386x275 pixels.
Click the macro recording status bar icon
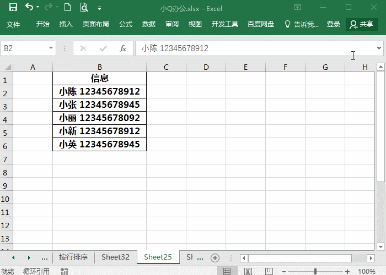click(64, 271)
